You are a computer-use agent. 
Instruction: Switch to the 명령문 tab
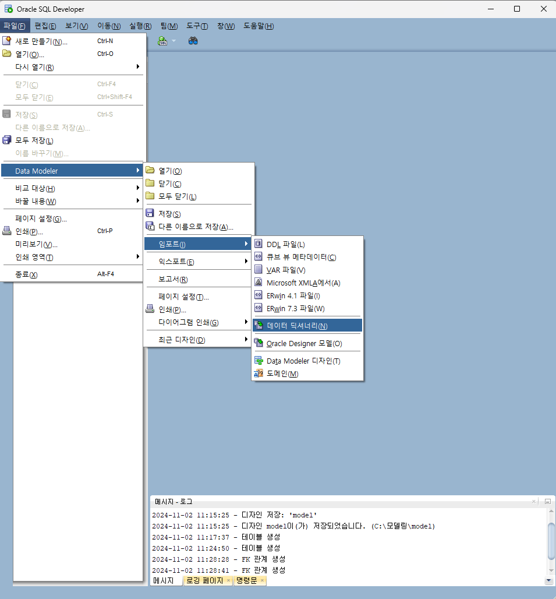tap(246, 581)
